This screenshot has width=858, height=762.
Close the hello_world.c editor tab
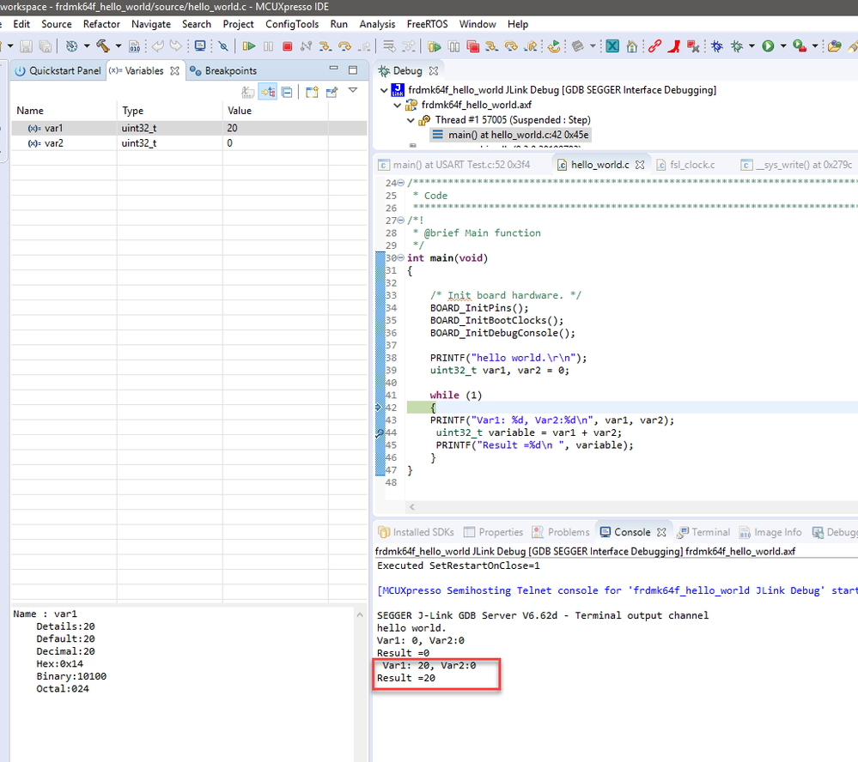coord(640,165)
